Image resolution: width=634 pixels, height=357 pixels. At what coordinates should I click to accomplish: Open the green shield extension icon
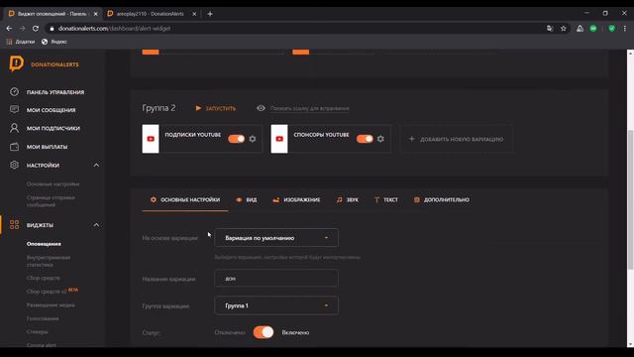tap(612, 29)
